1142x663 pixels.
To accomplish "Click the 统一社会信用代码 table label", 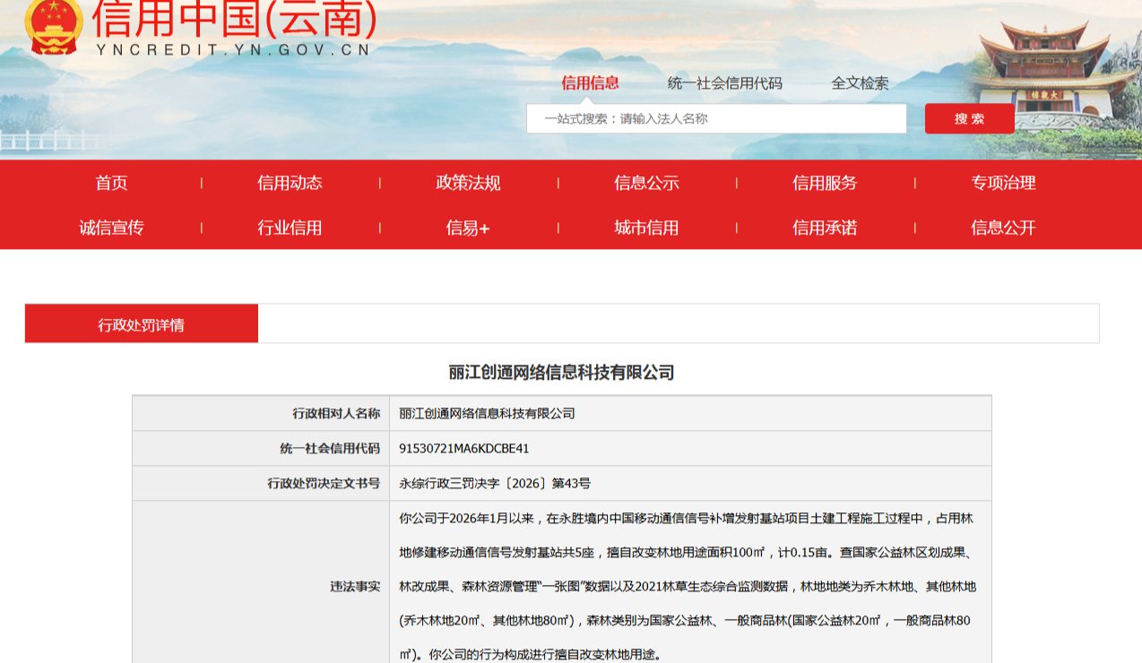I will point(330,448).
